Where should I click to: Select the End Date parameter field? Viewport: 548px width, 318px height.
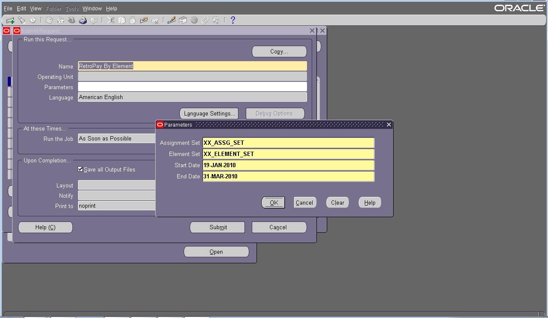click(288, 176)
